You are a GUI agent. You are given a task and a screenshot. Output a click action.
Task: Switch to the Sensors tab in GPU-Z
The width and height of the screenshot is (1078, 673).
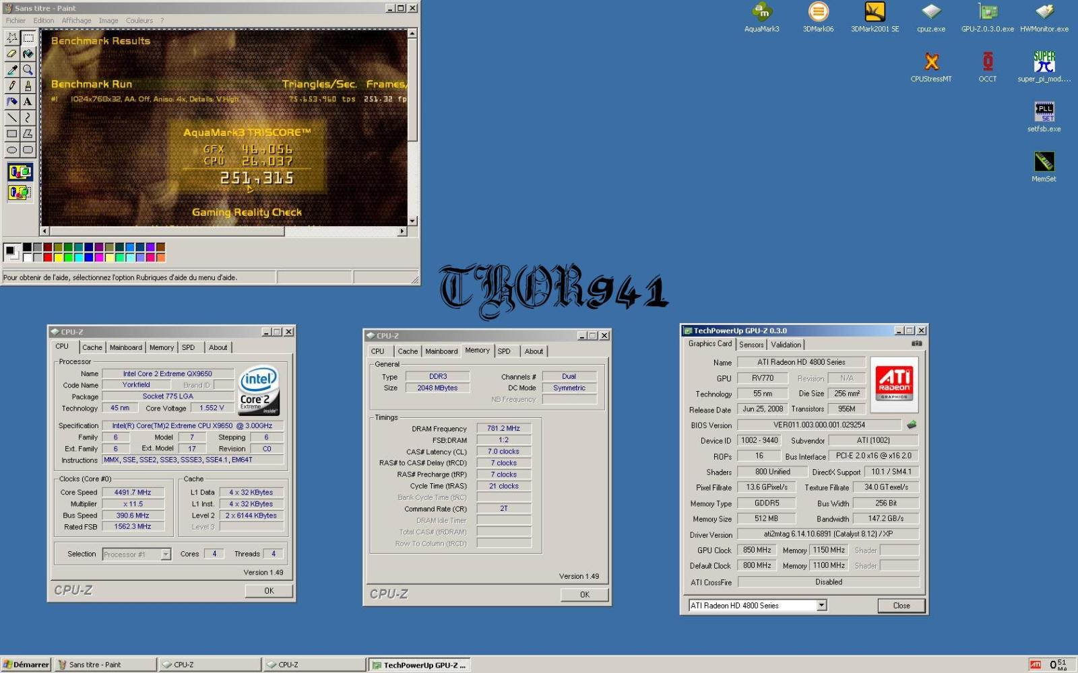751,345
